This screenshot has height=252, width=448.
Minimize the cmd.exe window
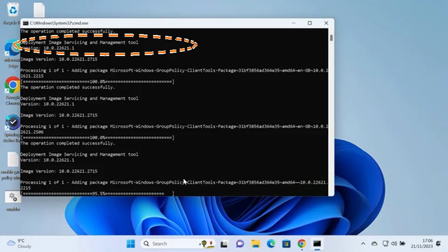(294, 23)
